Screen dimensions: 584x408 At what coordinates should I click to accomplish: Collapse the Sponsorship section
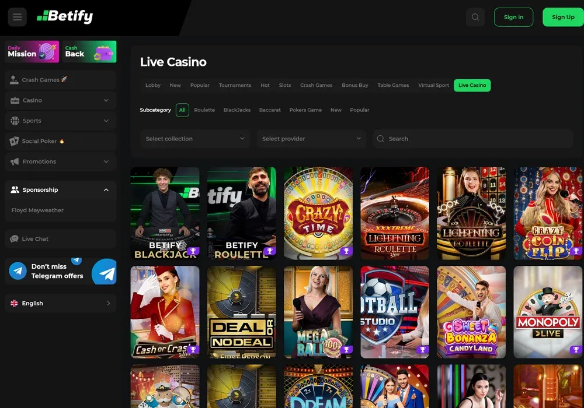(106, 190)
